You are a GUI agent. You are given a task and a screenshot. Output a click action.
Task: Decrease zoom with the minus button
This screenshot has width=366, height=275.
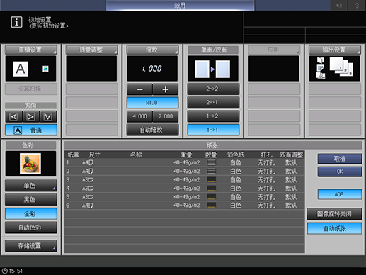point(139,89)
